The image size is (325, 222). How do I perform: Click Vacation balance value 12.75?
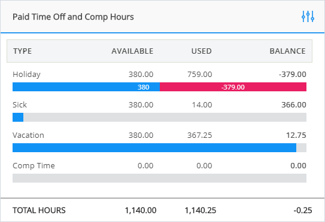click(296, 135)
